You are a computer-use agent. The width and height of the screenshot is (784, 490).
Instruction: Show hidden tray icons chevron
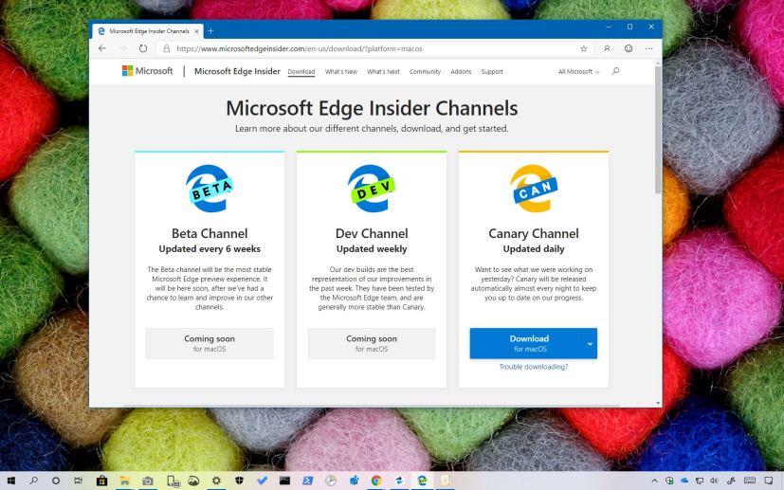(654, 481)
